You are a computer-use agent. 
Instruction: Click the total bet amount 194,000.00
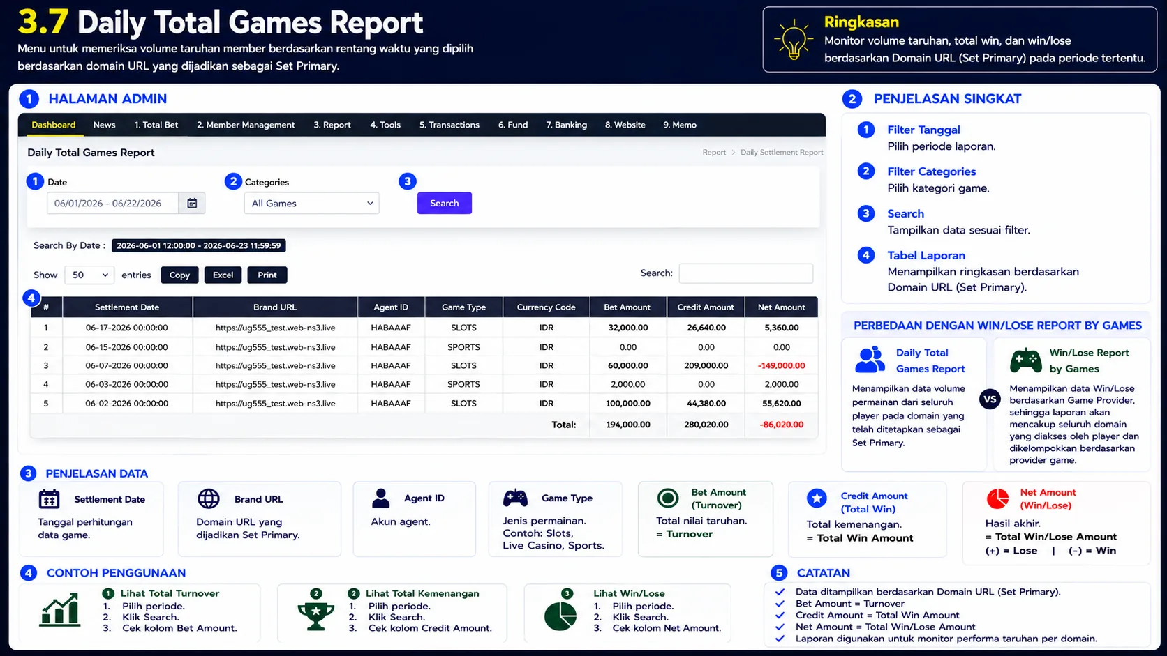pyautogui.click(x=627, y=425)
